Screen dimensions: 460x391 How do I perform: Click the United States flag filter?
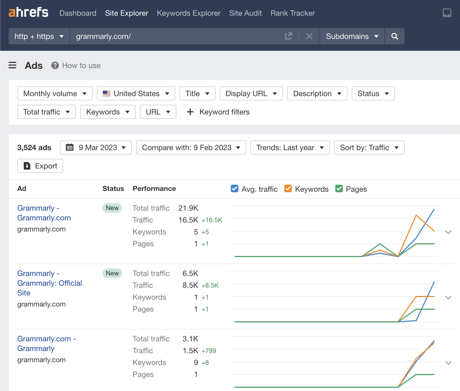(107, 93)
